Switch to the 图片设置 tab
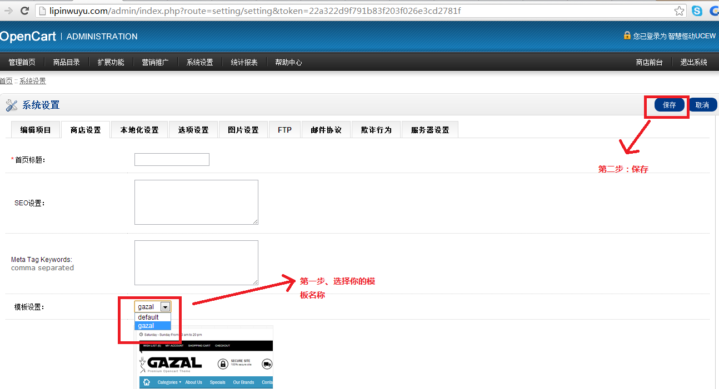719x389 pixels. coord(243,129)
